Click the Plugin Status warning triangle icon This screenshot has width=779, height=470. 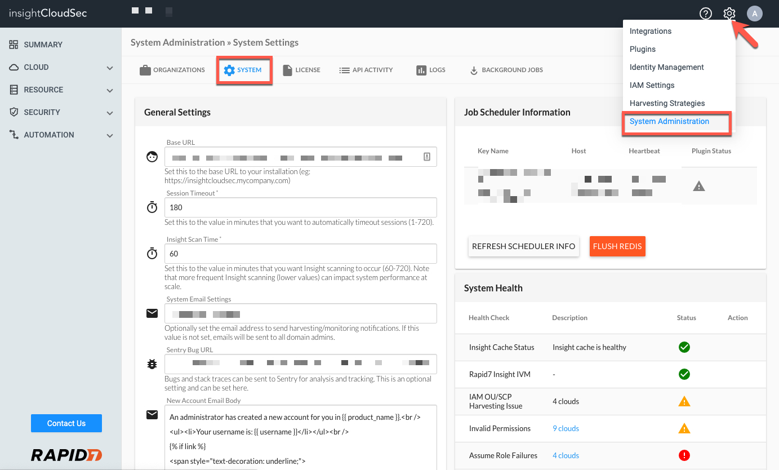coord(699,186)
